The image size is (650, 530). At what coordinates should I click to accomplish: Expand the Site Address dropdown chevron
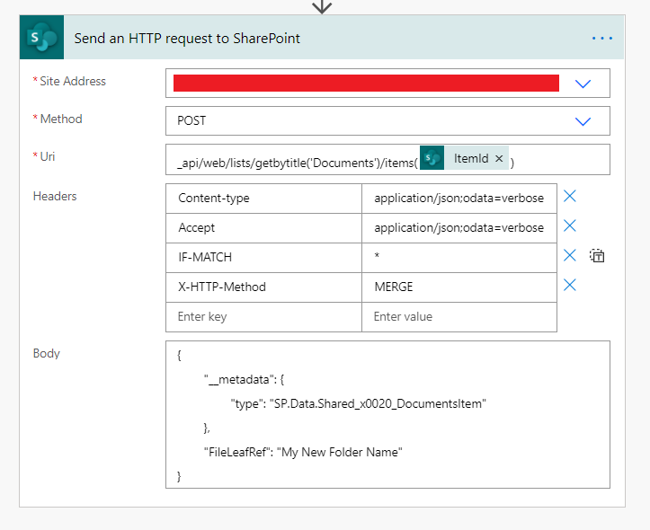click(583, 84)
